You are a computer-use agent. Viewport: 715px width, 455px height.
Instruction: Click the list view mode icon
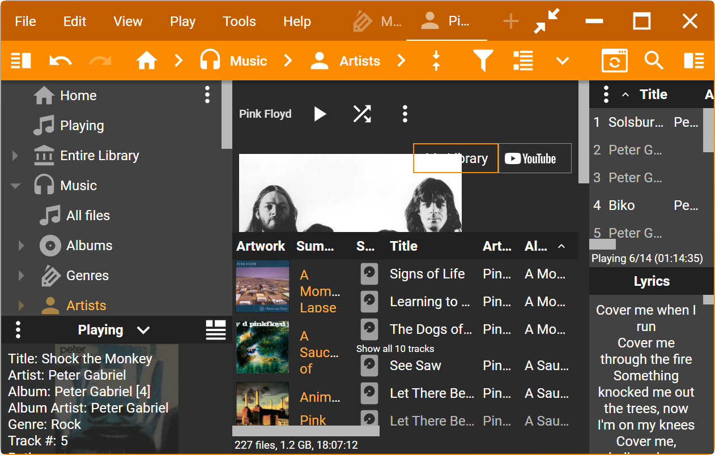click(x=522, y=61)
